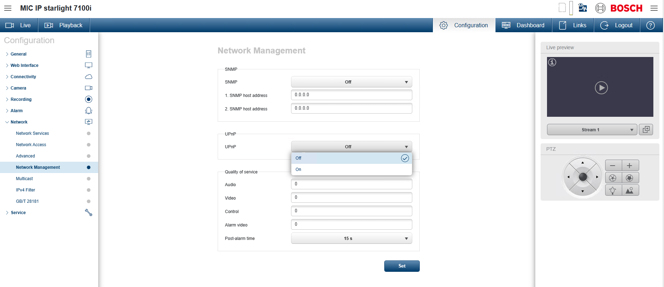
Task: Tilt the camera up with the PTZ arrow
Action: [x=582, y=162]
